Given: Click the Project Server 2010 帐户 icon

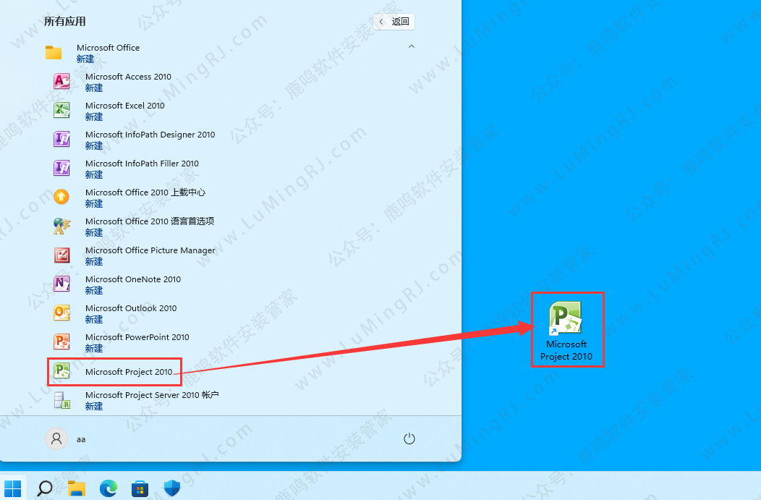Looking at the screenshot, I should point(61,400).
